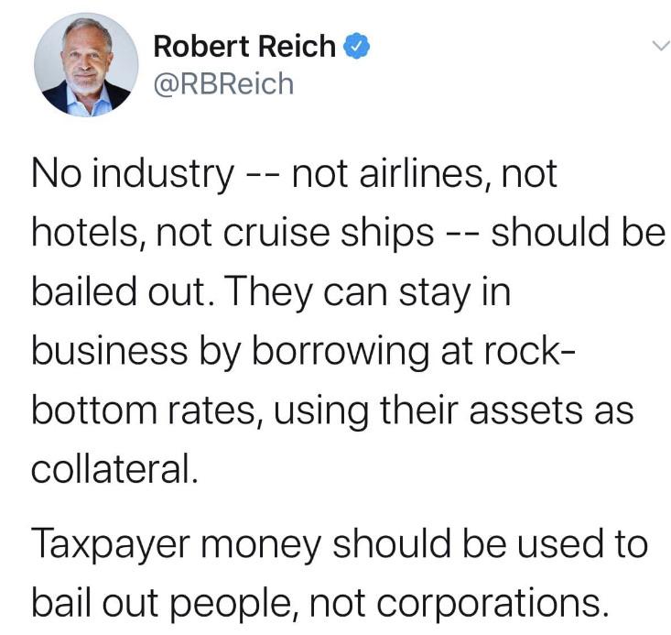Open the Robert Reich display name link
The height and width of the screenshot is (635, 671).
pyautogui.click(x=244, y=46)
